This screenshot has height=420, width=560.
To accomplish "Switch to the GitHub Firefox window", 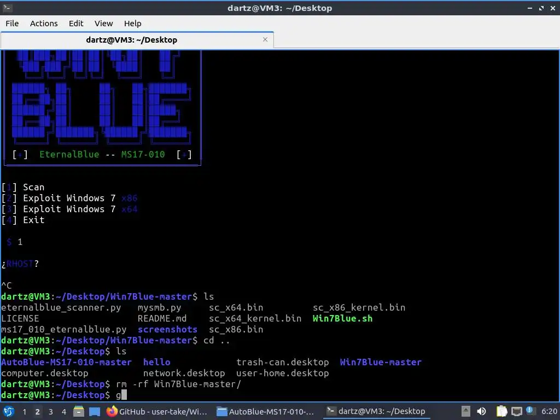I will [157, 411].
